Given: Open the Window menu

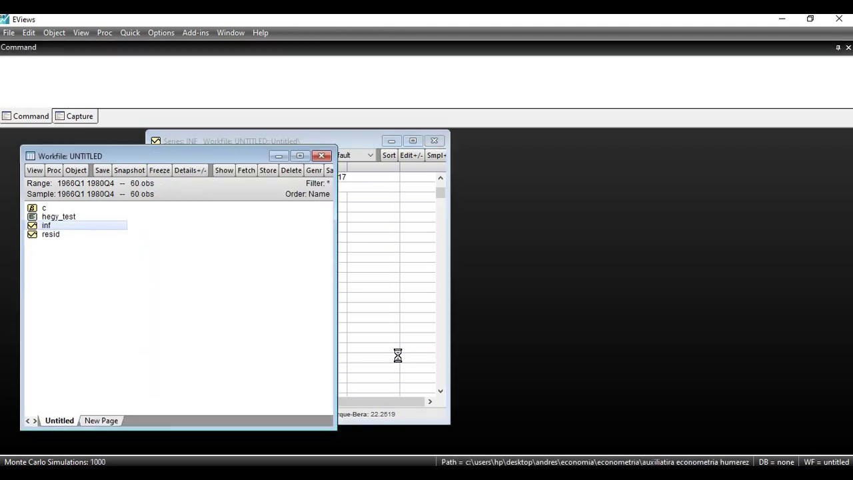Looking at the screenshot, I should (x=231, y=33).
